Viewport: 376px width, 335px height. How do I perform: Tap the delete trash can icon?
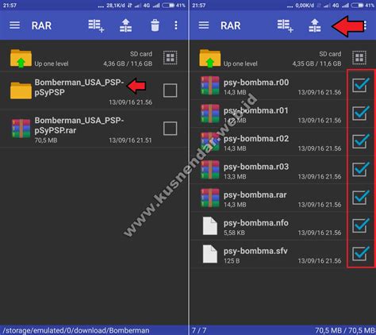(x=155, y=25)
